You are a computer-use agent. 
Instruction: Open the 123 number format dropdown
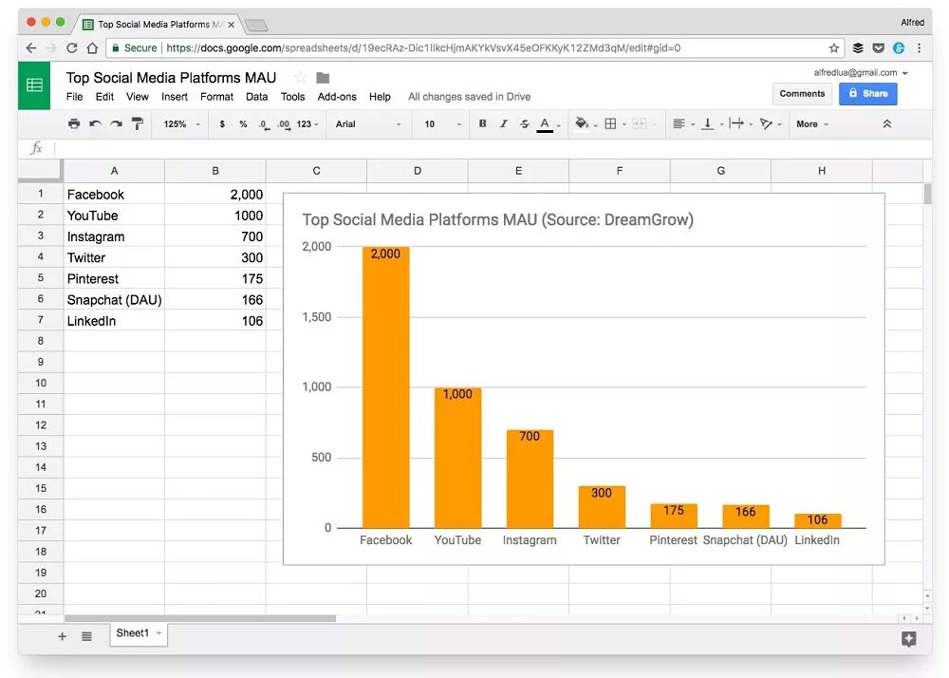307,124
